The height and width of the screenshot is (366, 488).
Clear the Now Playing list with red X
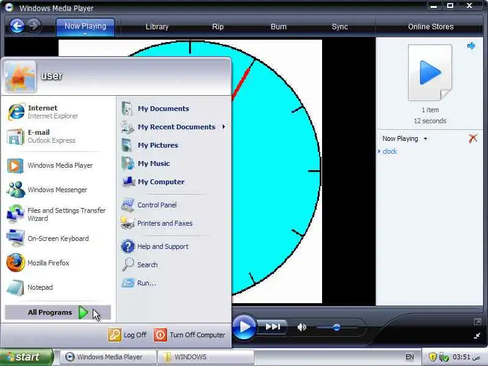473,138
